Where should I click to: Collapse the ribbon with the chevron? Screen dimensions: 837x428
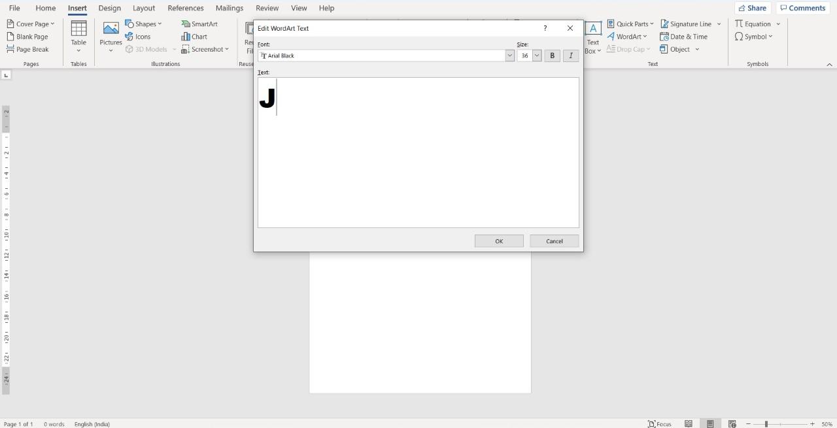829,65
